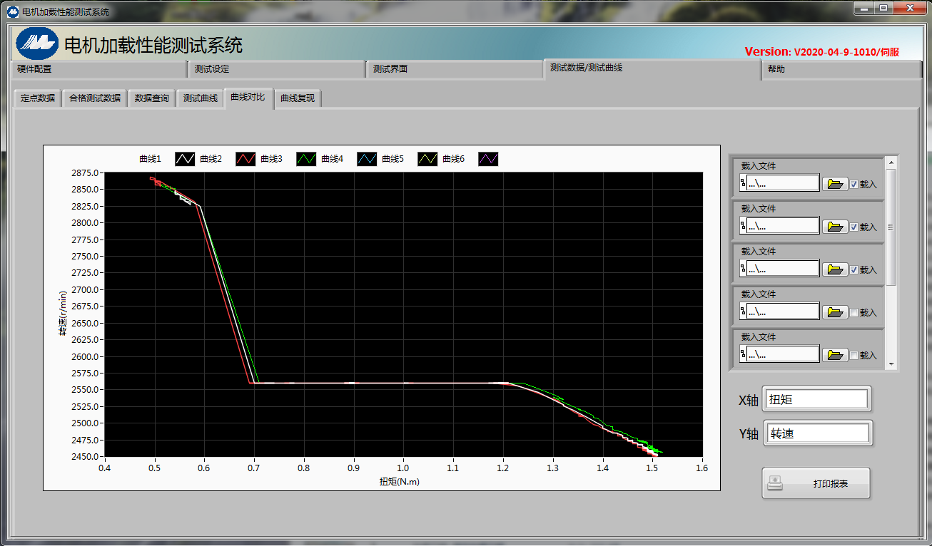Click the green 曲线3 legend plot icon

tap(306, 159)
